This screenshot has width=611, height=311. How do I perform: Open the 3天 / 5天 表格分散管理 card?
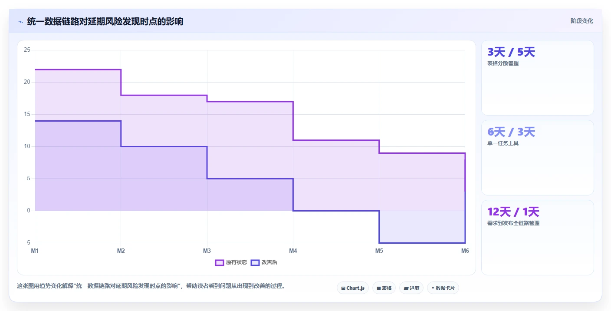pos(538,78)
